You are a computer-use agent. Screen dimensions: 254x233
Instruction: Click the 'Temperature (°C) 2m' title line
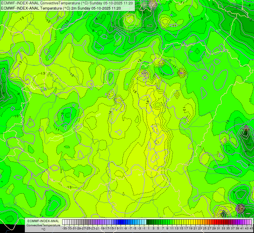point(61,8)
